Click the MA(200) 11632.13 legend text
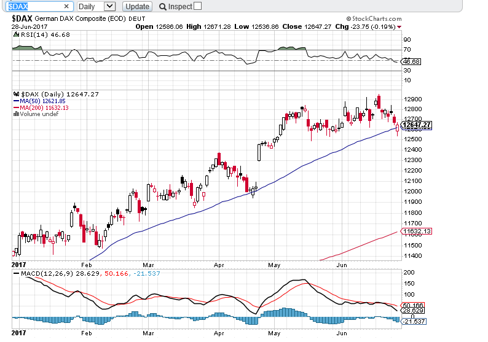Image resolution: width=488 pixels, height=342 pixels. coord(44,107)
